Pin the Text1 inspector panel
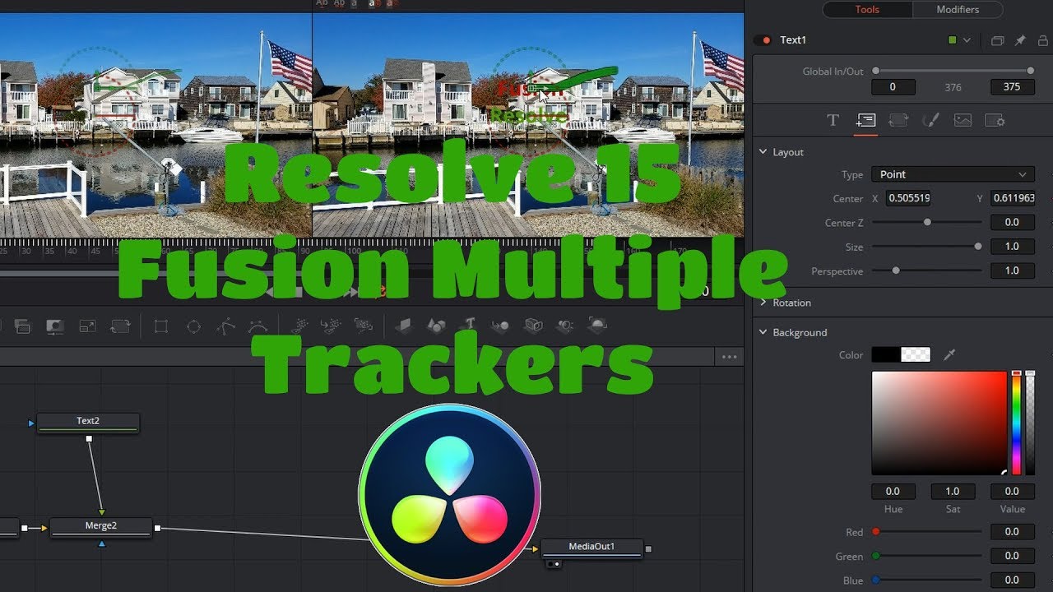The width and height of the screenshot is (1053, 592). (1020, 40)
